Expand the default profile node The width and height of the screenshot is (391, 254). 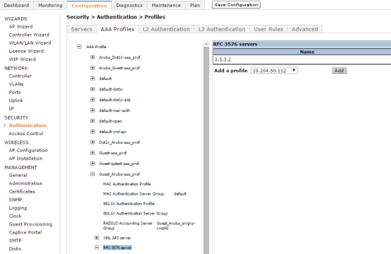pos(92,78)
